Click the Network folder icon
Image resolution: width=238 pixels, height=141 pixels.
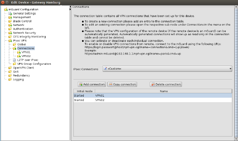(x=10, y=25)
